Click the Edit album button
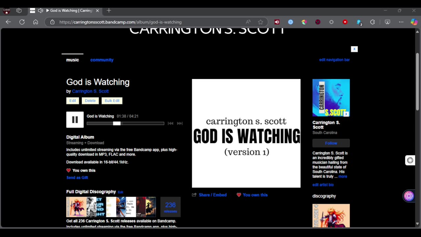 73,101
